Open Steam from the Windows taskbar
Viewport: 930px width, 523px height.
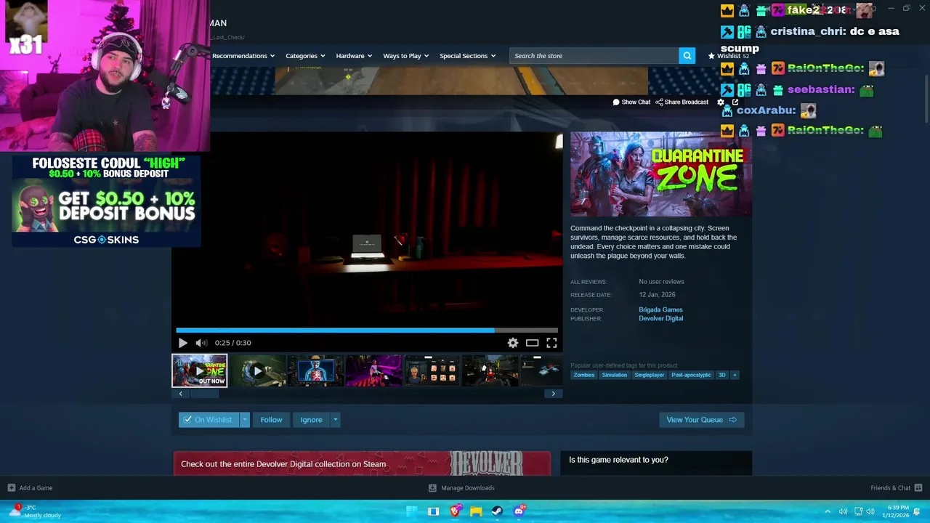(x=497, y=511)
